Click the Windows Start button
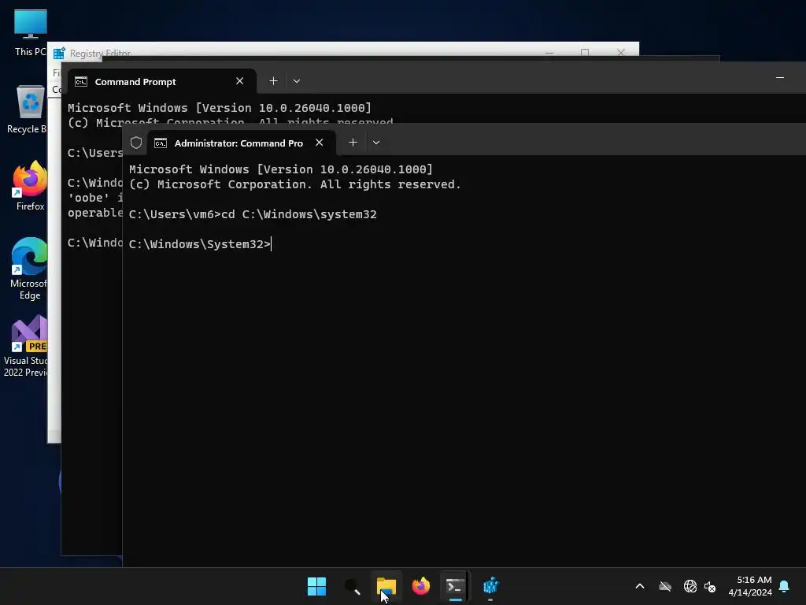The image size is (806, 605). point(316,586)
